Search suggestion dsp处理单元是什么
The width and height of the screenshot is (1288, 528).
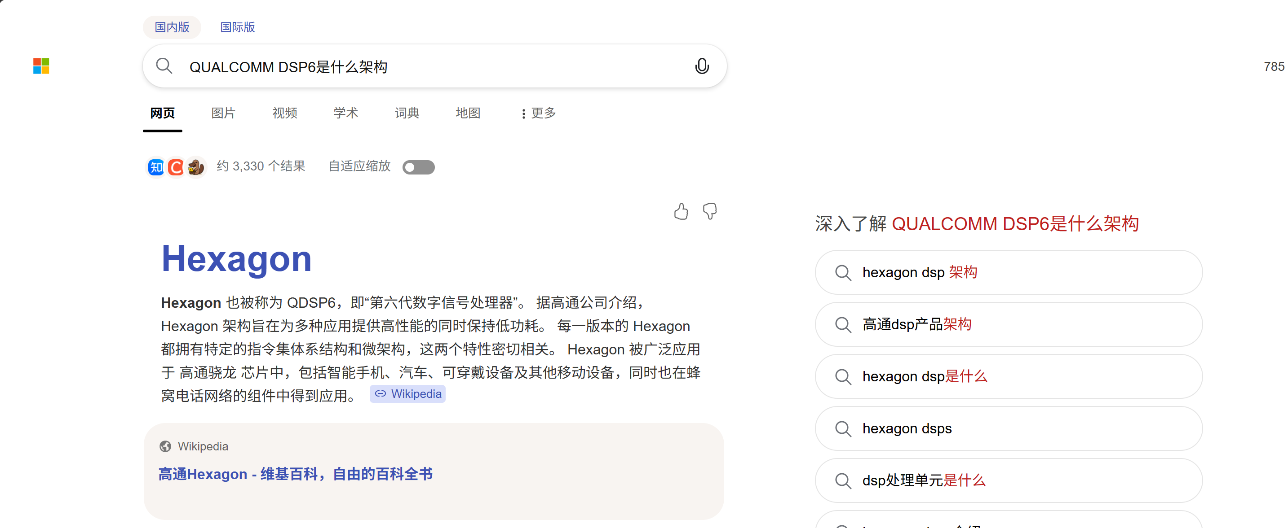pos(1009,480)
